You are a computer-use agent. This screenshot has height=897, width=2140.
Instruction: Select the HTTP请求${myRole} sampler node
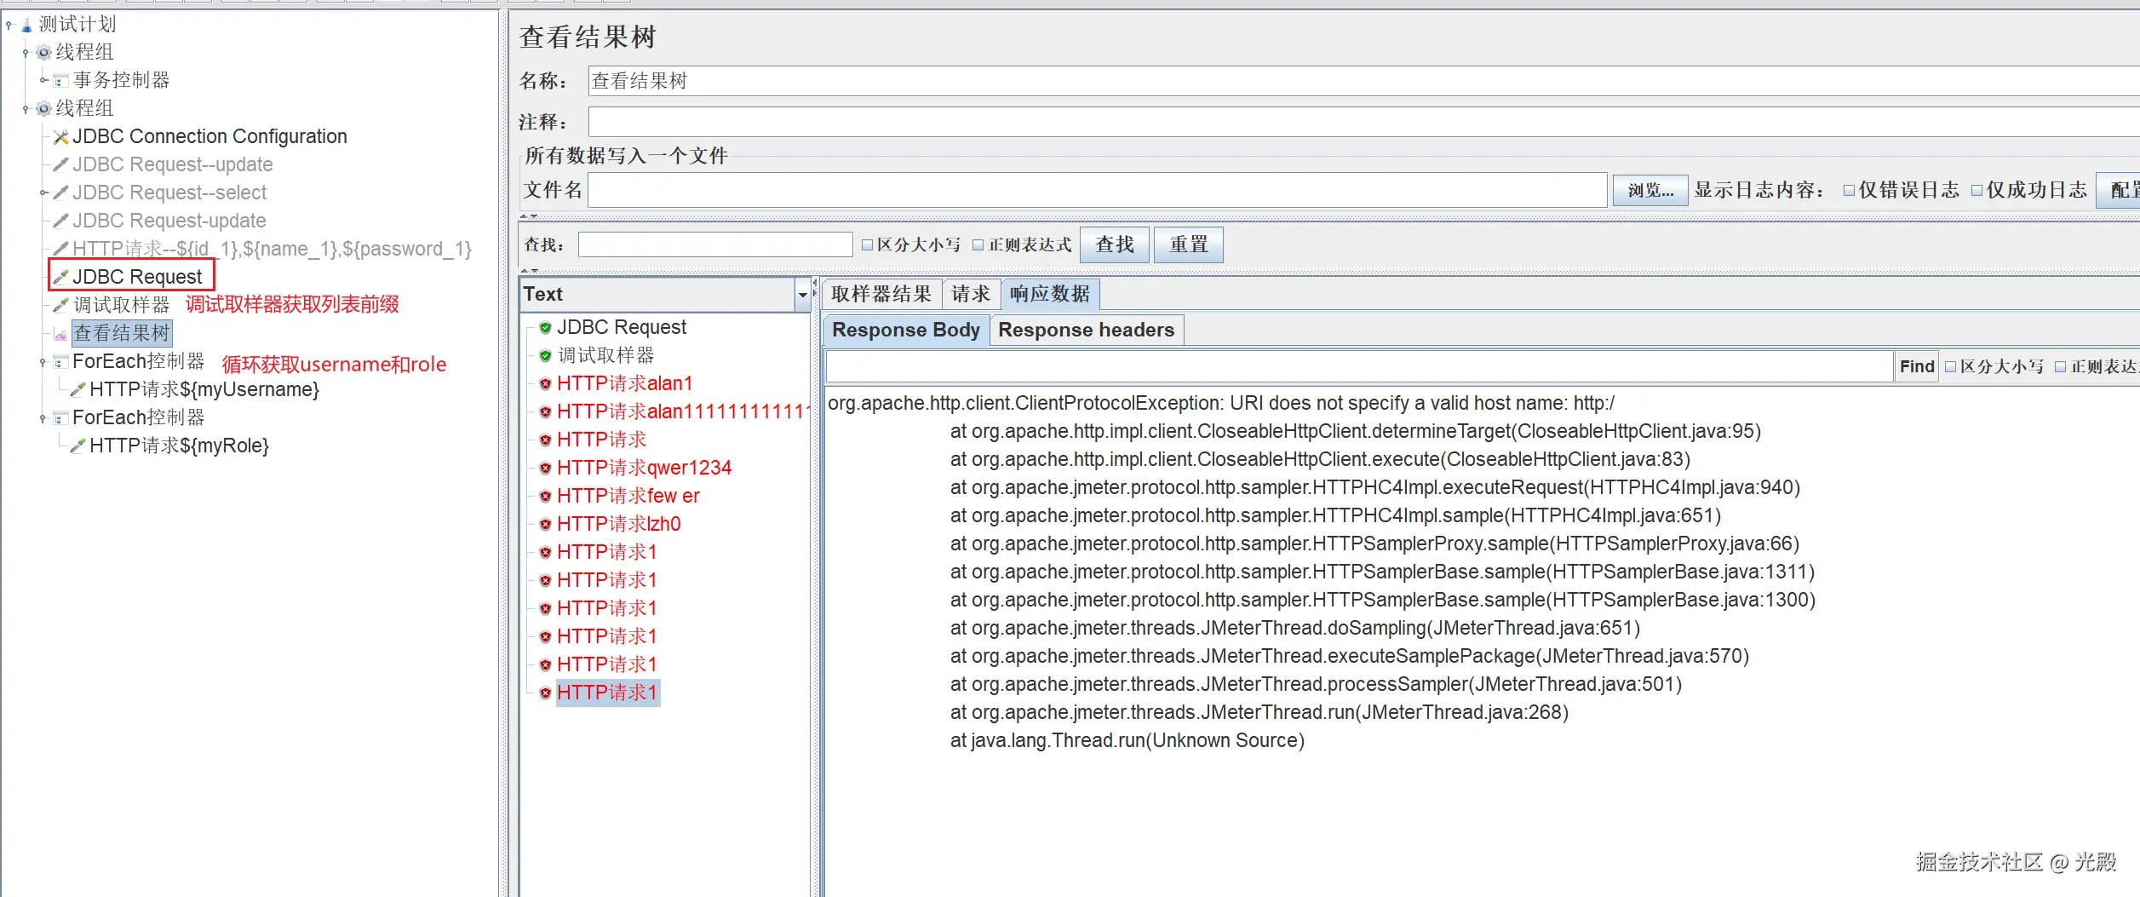click(179, 446)
